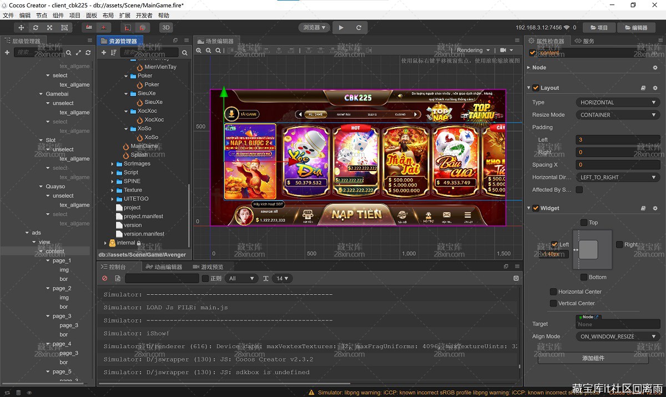The height and width of the screenshot is (397, 666).
Task: Open the 编辑器 editor folder button
Action: pos(635,27)
